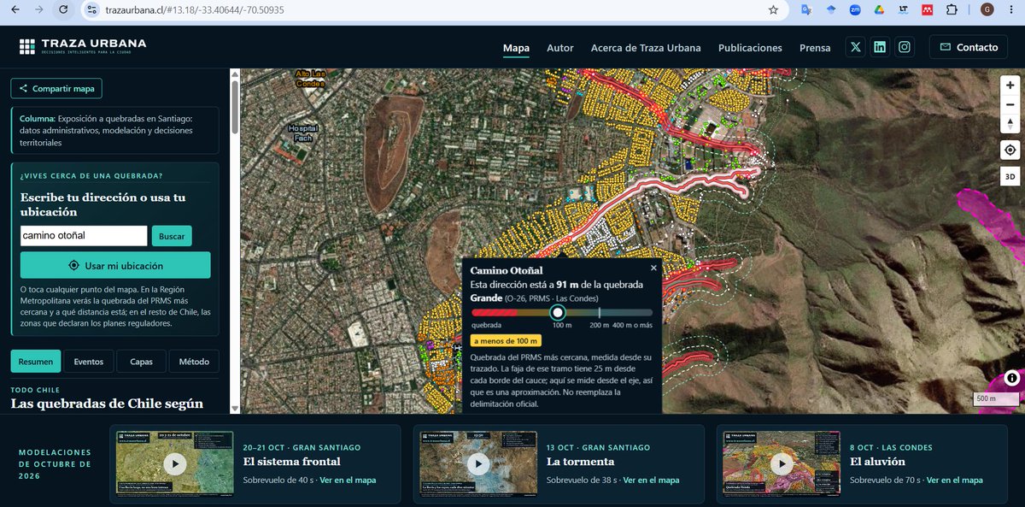Open the Chrome profile avatar G
This screenshot has width=1025, height=507.
[x=987, y=10]
